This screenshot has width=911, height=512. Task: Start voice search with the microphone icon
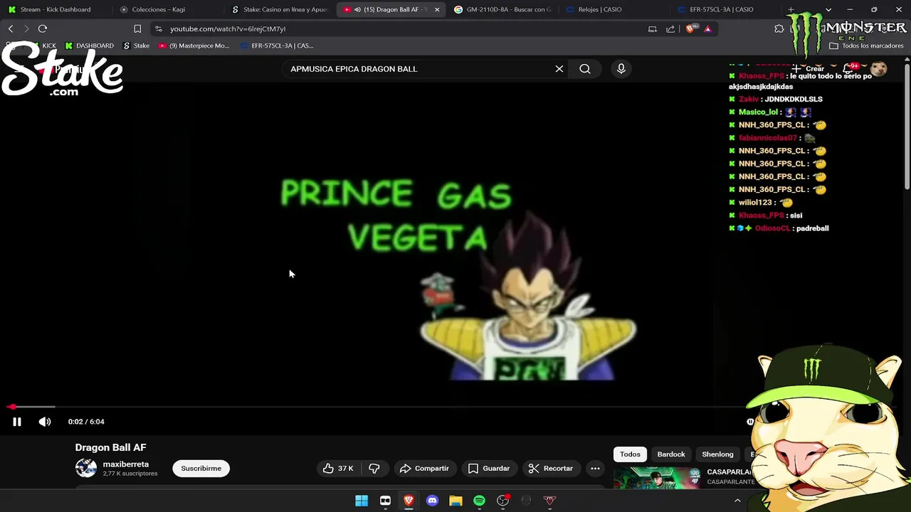tap(621, 69)
